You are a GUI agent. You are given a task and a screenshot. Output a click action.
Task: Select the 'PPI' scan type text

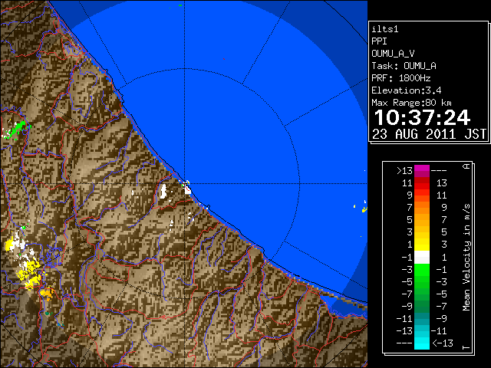point(379,41)
